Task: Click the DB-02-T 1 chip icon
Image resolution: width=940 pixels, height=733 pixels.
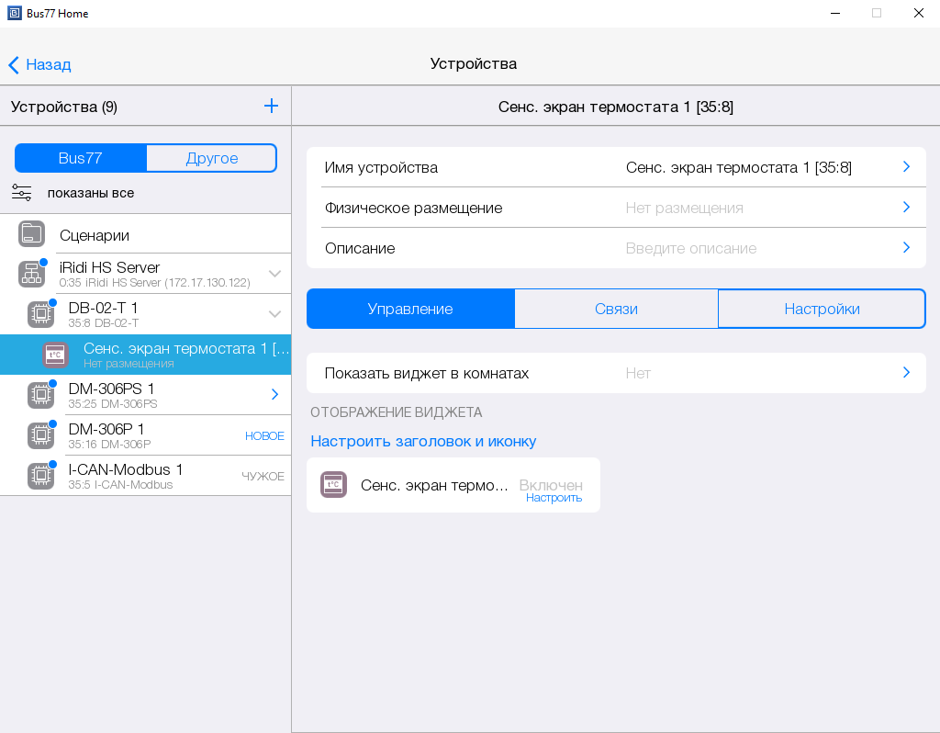Action: coord(40,314)
